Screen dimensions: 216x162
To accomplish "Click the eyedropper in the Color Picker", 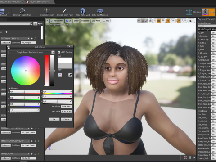I will tap(70, 75).
